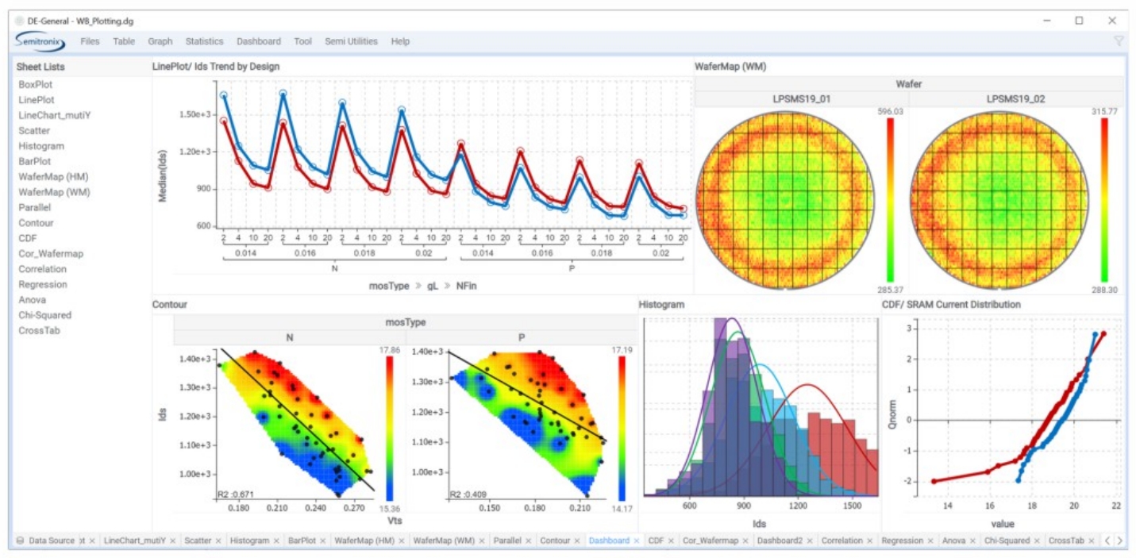Click the filter funnel icon
Screen dimensions: 1136x558
(x=1119, y=41)
